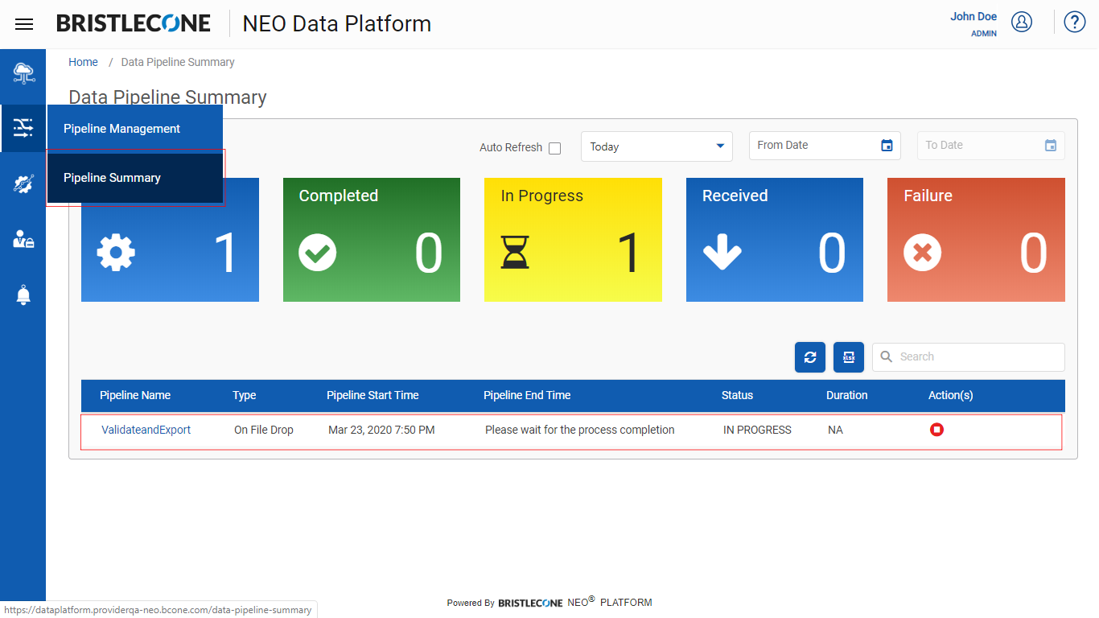1099x618 pixels.
Task: Click the help question mark icon
Action: coord(1075,22)
